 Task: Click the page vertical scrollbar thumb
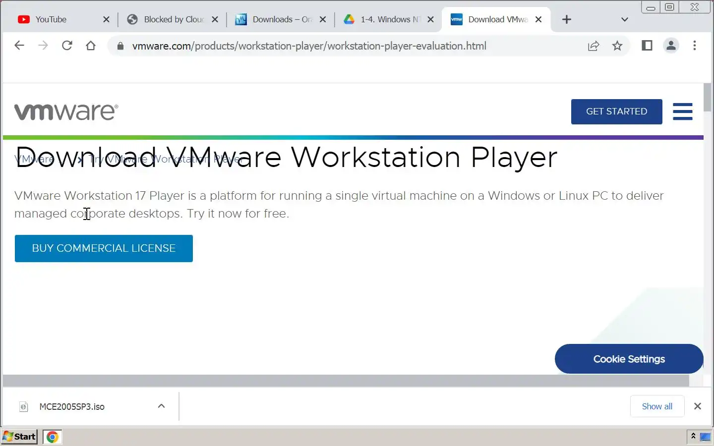[708, 98]
